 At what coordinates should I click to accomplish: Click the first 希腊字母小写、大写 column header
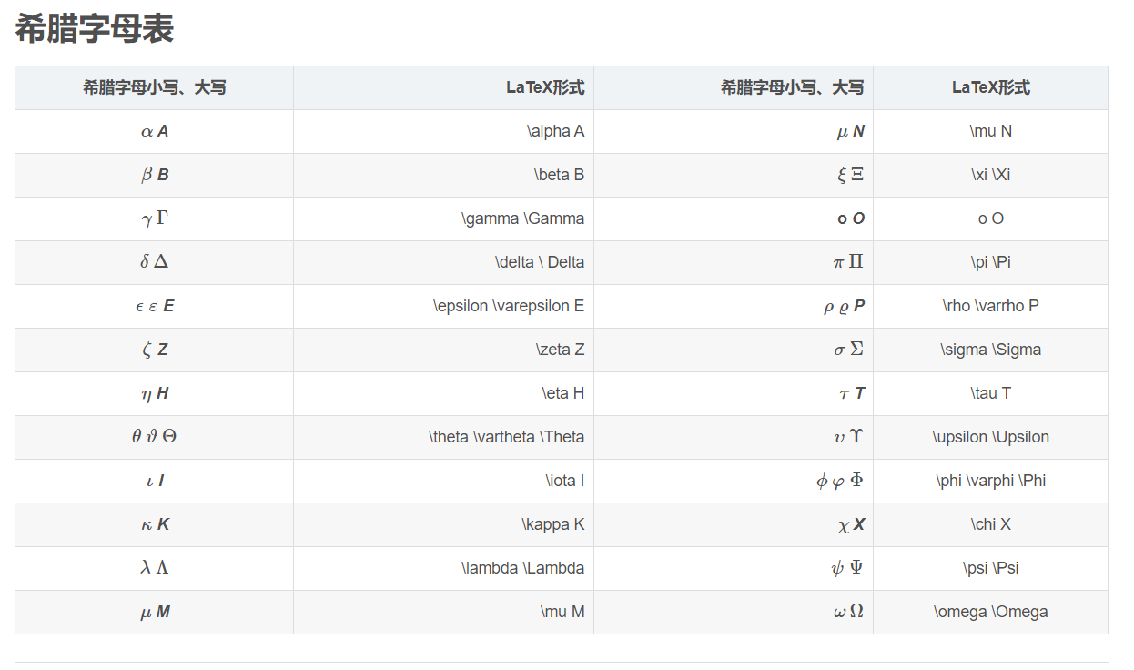click(x=155, y=88)
